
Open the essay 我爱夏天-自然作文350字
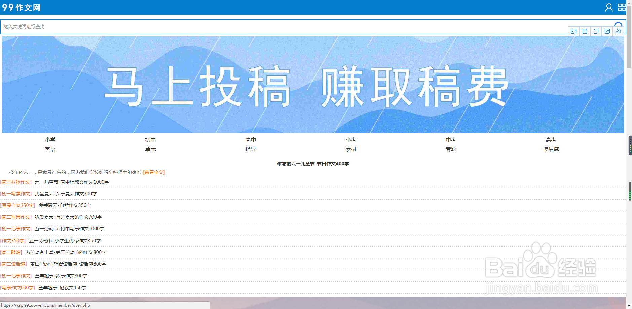64,205
